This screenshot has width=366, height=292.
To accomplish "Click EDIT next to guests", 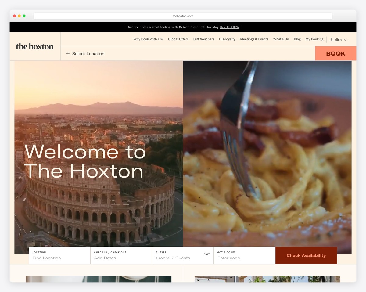I will 206,254.
